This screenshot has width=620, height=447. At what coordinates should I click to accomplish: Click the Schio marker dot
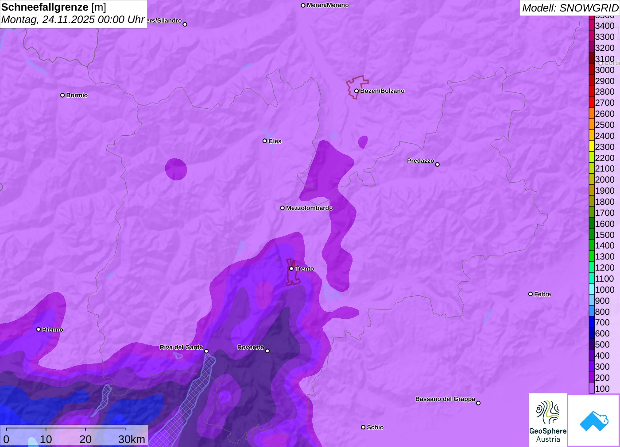tap(363, 427)
